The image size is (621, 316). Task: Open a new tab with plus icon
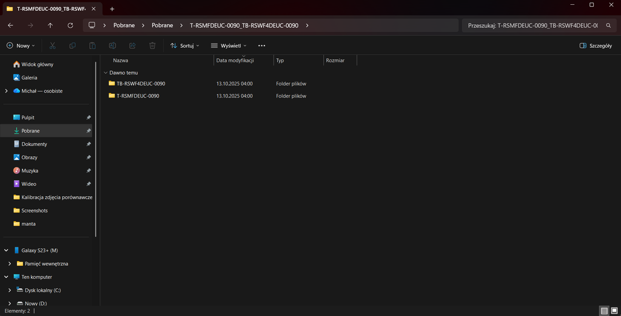point(112,8)
